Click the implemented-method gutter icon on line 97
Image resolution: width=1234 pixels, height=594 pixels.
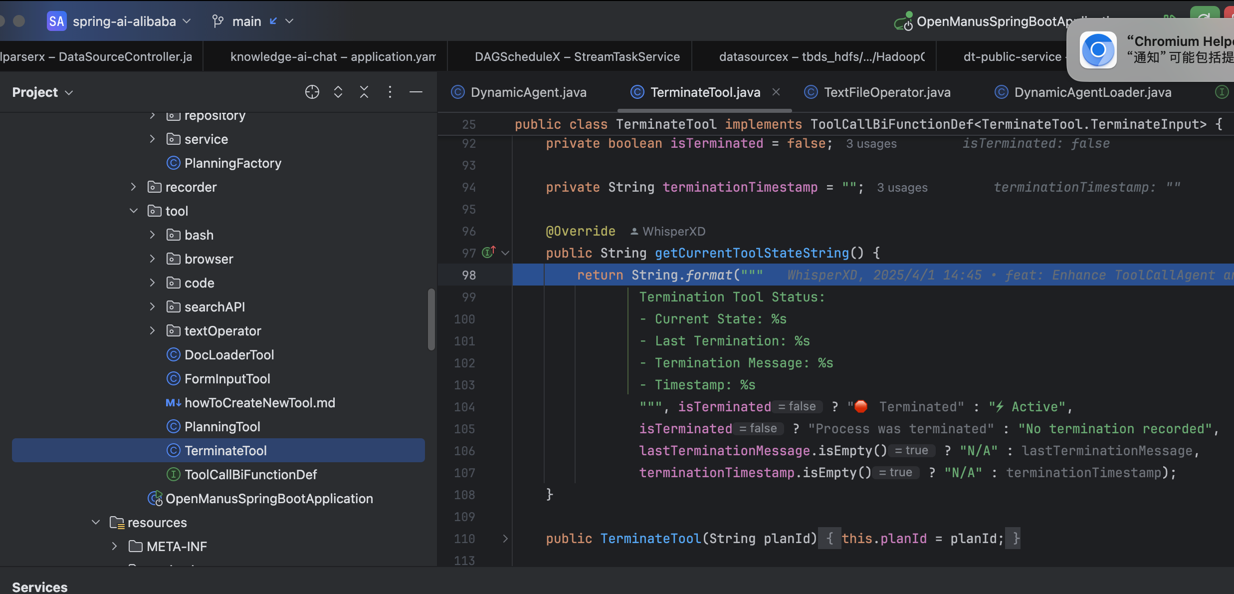coord(488,253)
